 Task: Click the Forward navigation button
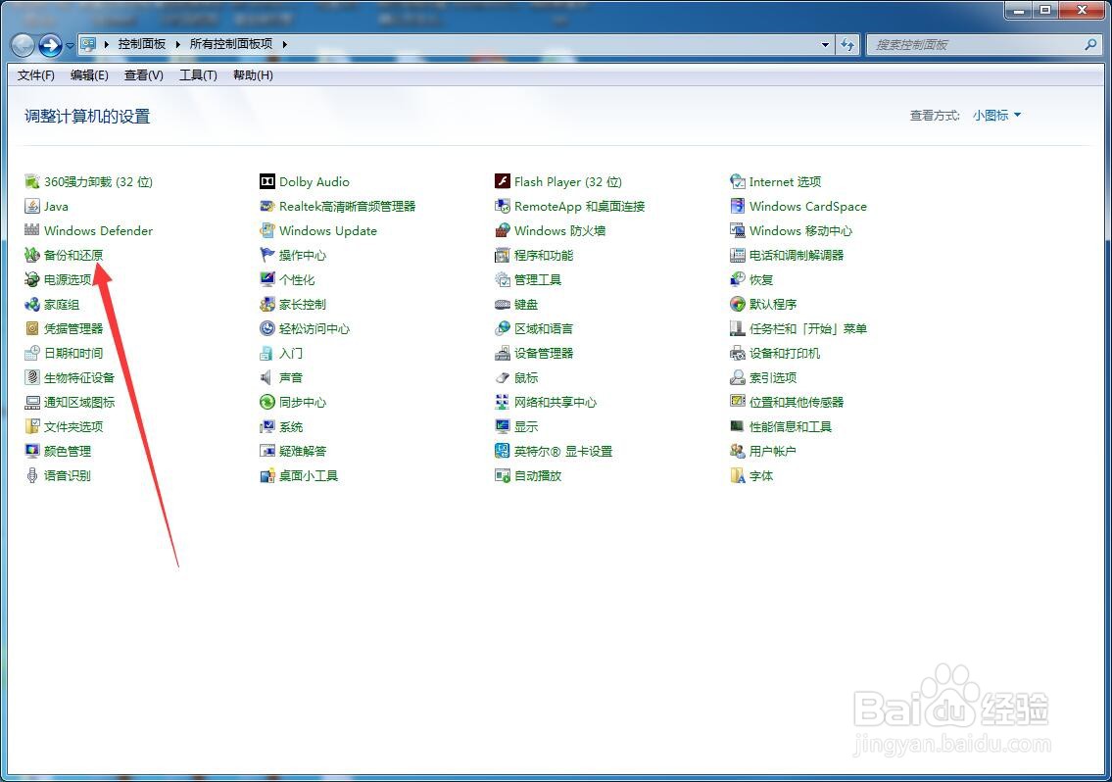click(50, 46)
